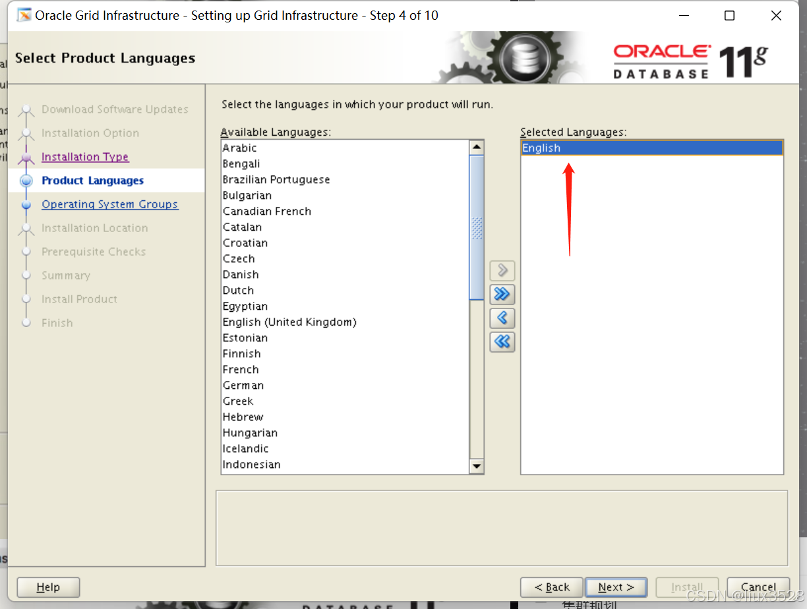The width and height of the screenshot is (807, 609).
Task: Click the double right arrow add-all button
Action: point(502,294)
